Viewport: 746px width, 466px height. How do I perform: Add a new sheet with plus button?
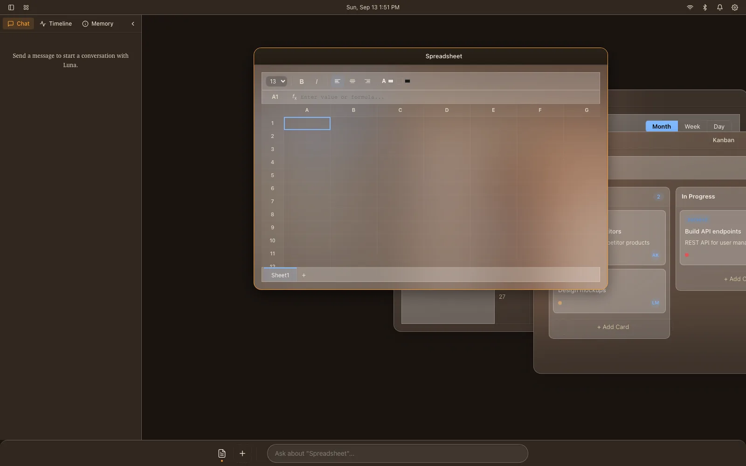tap(304, 275)
